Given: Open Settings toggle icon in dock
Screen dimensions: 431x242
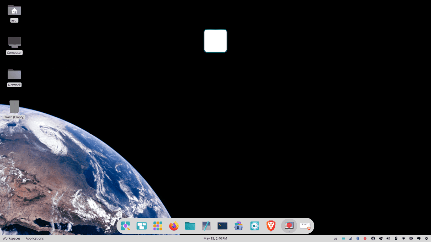Looking at the screenshot, I should (255, 226).
